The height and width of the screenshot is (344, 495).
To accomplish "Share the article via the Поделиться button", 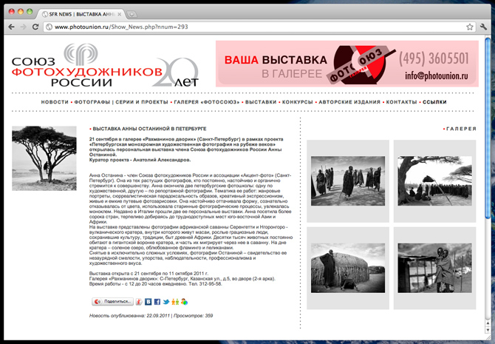I will pyautogui.click(x=113, y=302).
